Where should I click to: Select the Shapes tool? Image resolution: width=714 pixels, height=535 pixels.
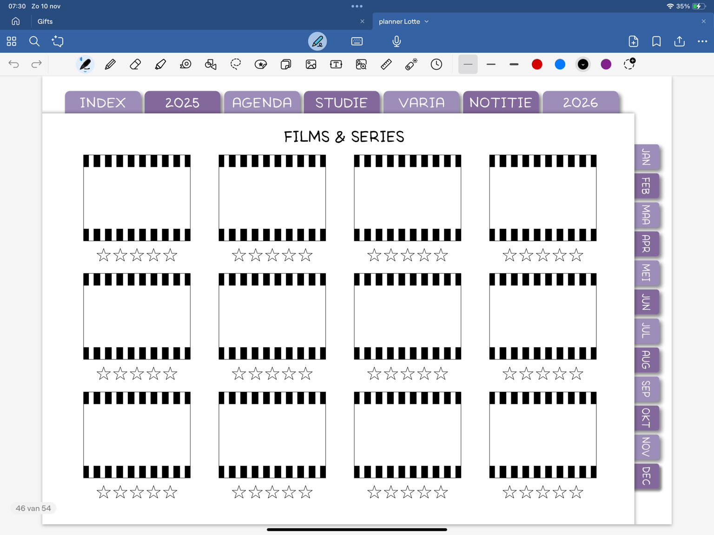211,64
